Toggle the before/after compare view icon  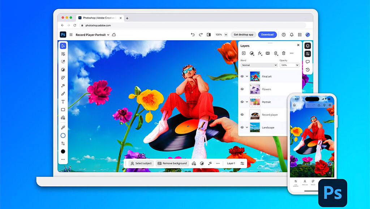208,35
